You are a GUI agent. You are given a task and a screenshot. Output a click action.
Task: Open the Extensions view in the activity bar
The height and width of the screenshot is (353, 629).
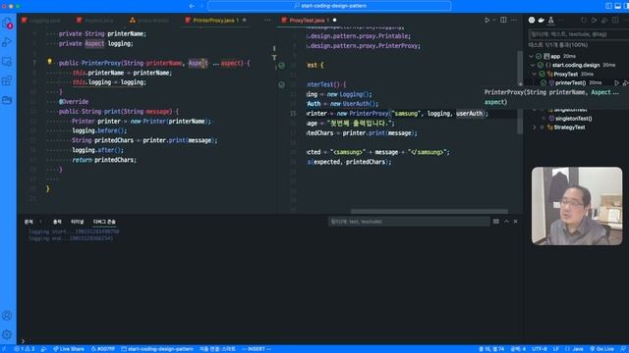pyautogui.click(x=7, y=80)
